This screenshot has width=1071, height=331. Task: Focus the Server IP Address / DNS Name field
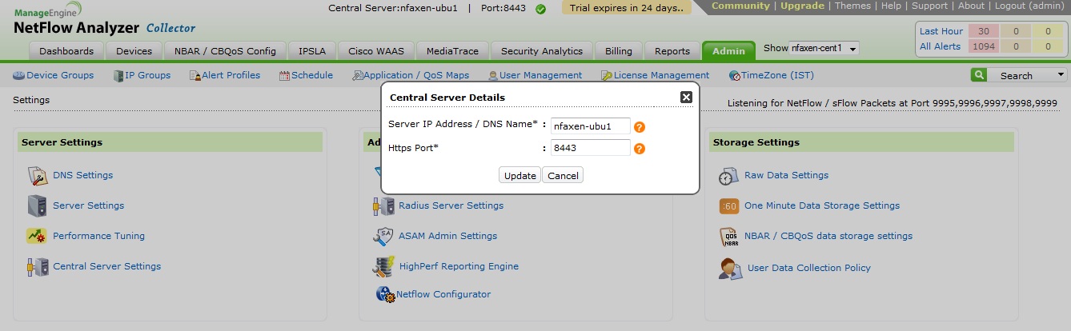(x=591, y=126)
